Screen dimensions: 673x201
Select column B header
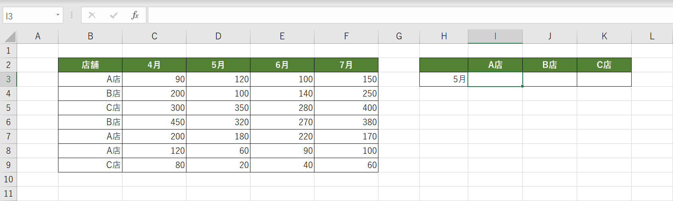(90, 37)
